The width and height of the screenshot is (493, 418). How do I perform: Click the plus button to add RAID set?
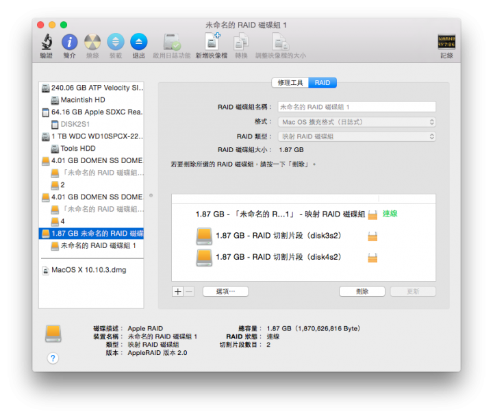point(177,291)
